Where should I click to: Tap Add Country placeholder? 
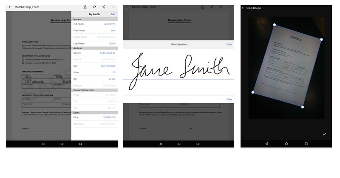[x=109, y=86]
